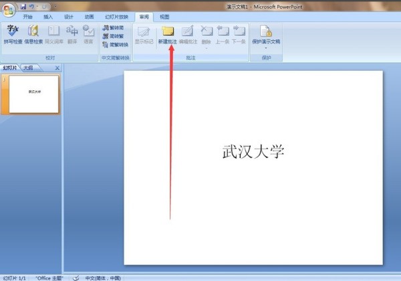Select slide 1 thumbnail in panel

[33, 93]
